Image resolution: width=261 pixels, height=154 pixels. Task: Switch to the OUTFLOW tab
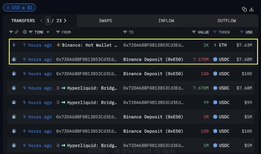click(x=227, y=21)
